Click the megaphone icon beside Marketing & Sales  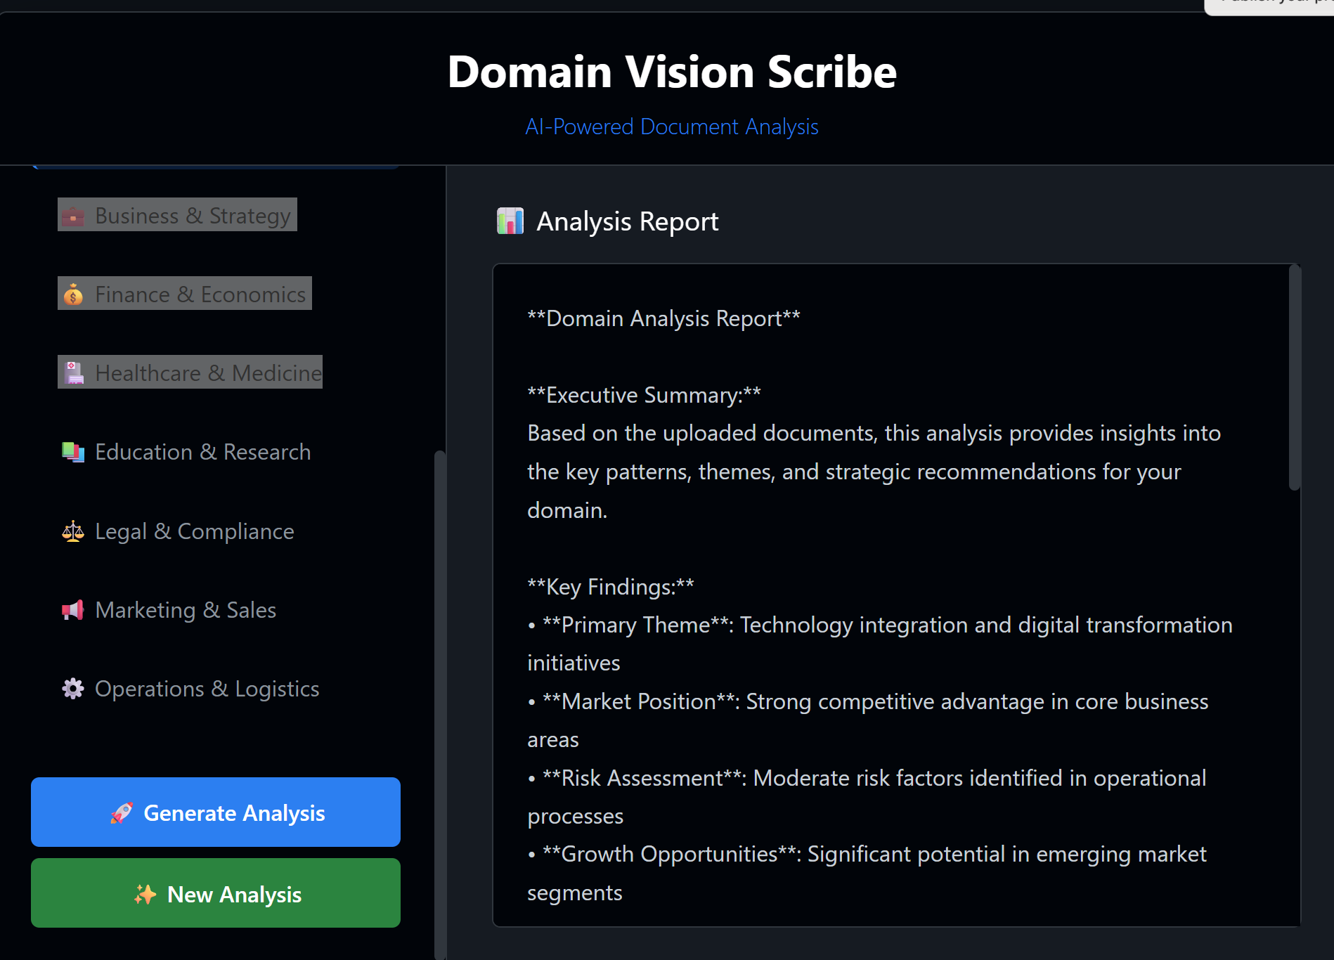pyautogui.click(x=73, y=610)
